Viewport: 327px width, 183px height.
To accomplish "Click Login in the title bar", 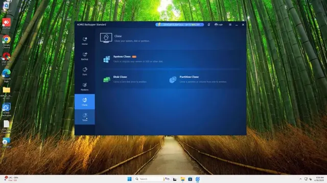I will [219, 24].
